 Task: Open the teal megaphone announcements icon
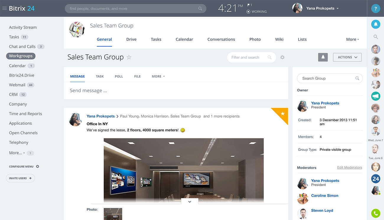[375, 96]
